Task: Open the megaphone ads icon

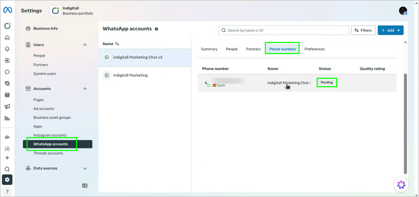Action: pyautogui.click(x=7, y=107)
